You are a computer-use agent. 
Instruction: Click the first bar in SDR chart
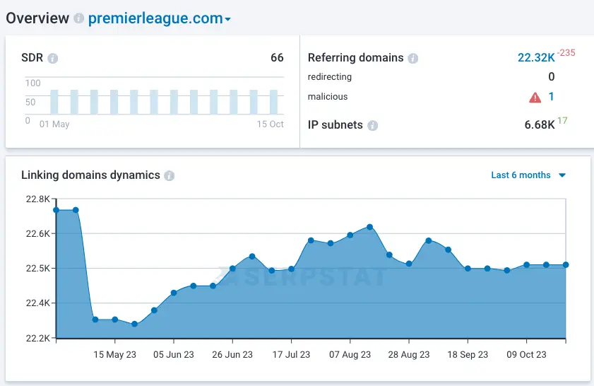(x=54, y=102)
